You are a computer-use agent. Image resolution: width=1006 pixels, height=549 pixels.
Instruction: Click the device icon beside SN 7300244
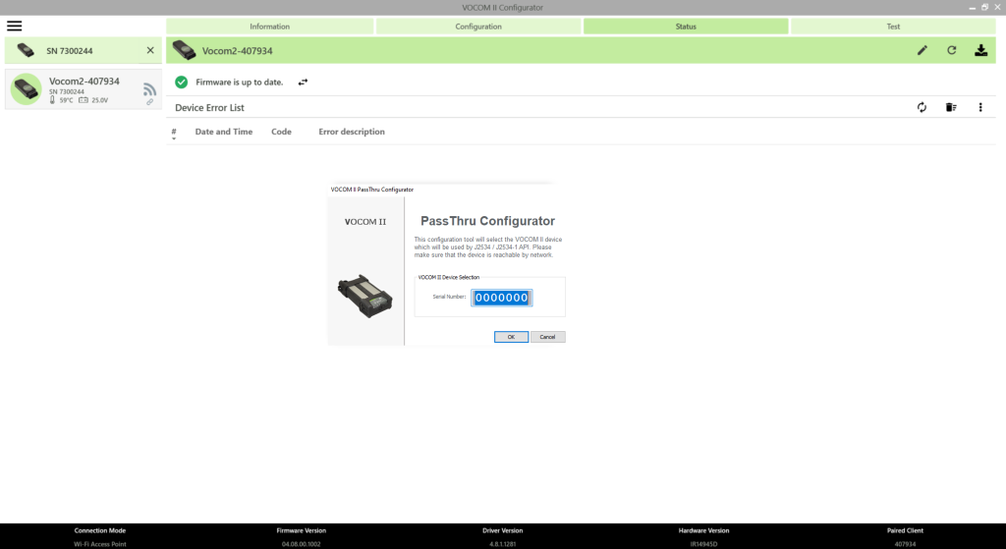point(26,51)
